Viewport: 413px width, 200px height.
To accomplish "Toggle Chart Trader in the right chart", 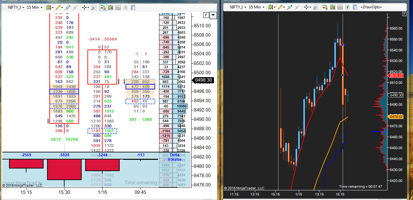I will (x=325, y=7).
